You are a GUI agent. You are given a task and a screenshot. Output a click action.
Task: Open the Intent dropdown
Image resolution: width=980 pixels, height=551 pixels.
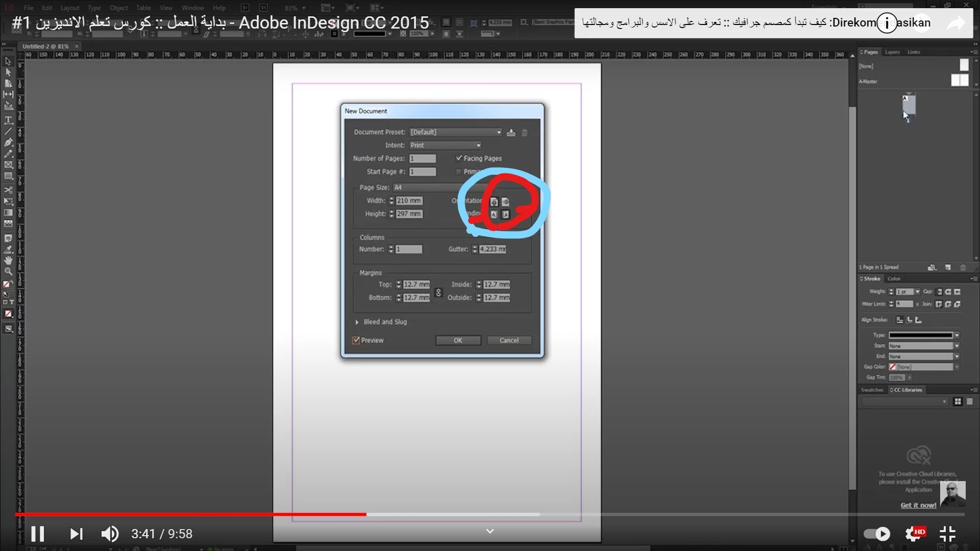(x=445, y=145)
